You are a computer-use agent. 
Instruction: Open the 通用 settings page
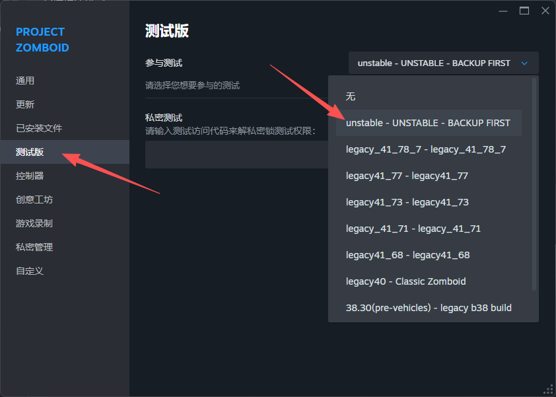click(25, 81)
